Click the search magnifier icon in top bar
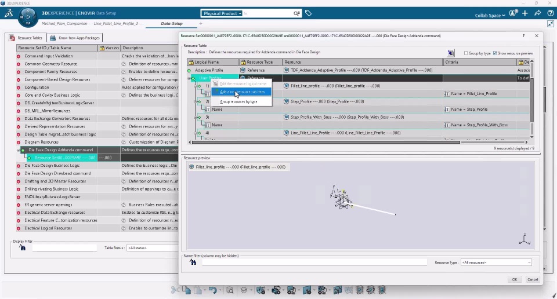The image size is (557, 299). 296,13
